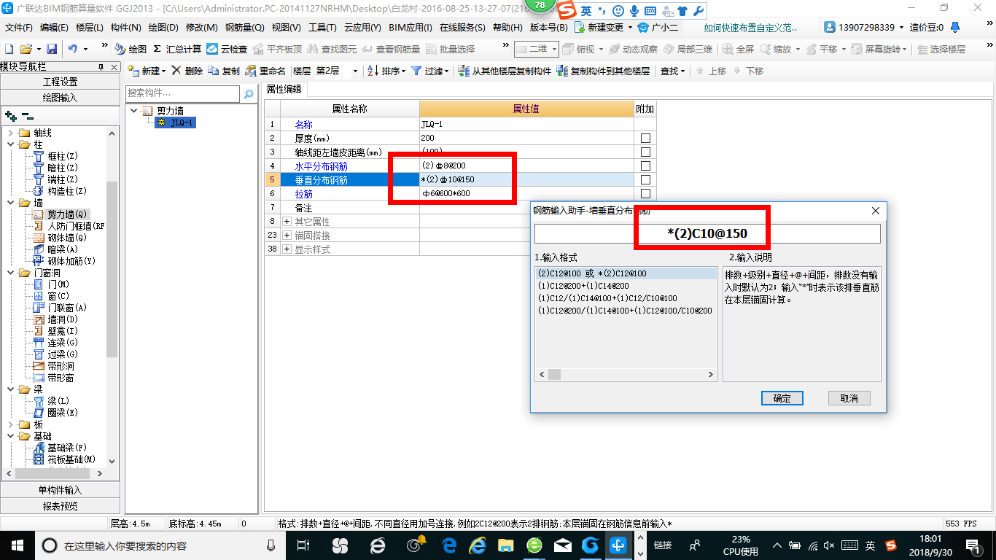
Task: Open 构件(N) menu
Action: click(126, 28)
